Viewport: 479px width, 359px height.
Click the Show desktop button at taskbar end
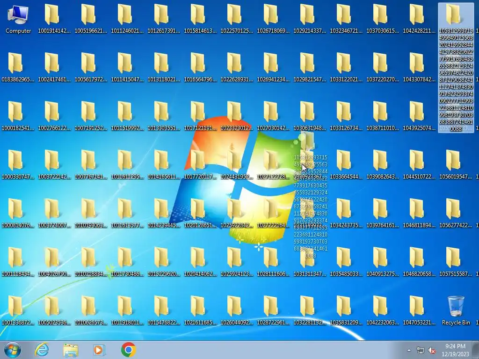click(x=476, y=350)
